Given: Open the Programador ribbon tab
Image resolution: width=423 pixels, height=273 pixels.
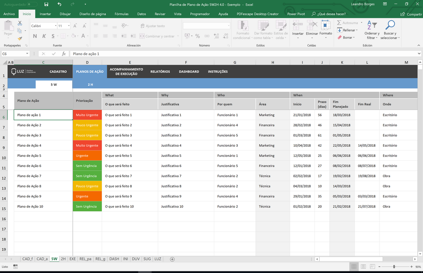Looking at the screenshot, I should tap(200, 14).
